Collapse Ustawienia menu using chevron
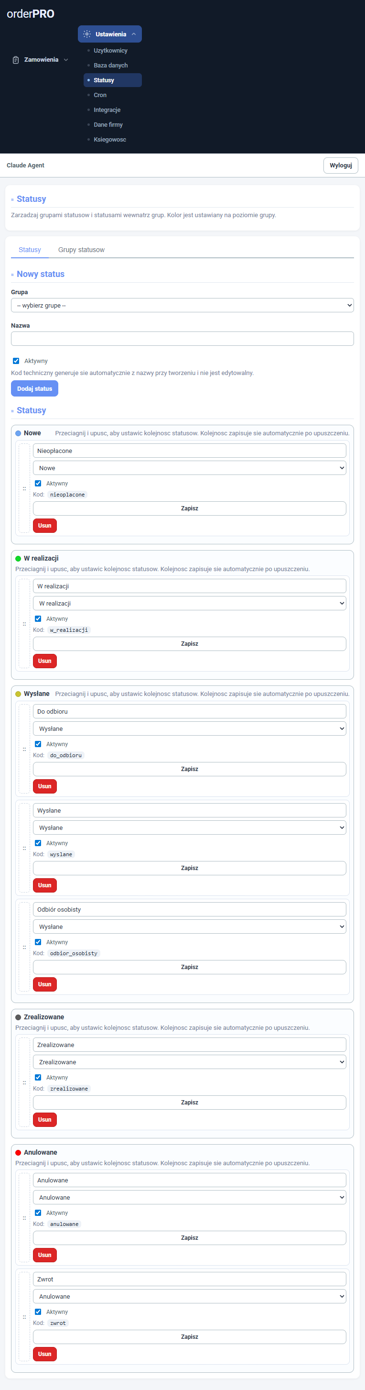This screenshot has height=1390, width=365. (x=134, y=34)
